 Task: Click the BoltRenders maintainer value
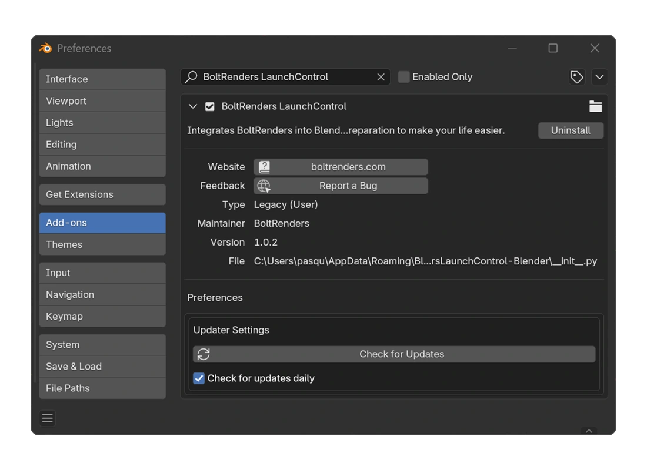coord(281,223)
